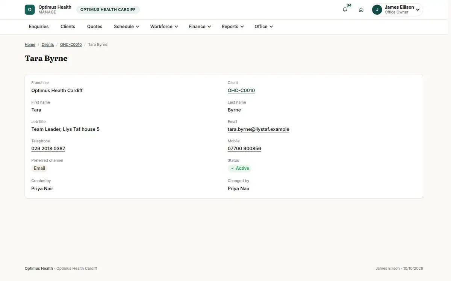
Task: Expand the James Ellison account menu
Action: (x=397, y=10)
